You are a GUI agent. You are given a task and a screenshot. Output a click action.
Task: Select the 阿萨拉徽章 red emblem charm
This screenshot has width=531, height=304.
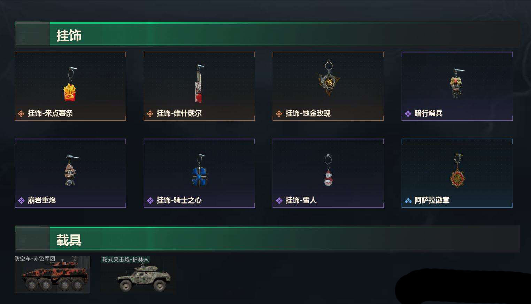(x=457, y=170)
